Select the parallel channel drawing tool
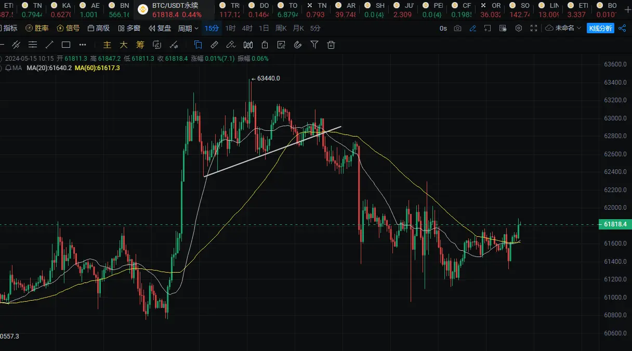Screen dimensions: 632x351 pyautogui.click(x=16, y=45)
